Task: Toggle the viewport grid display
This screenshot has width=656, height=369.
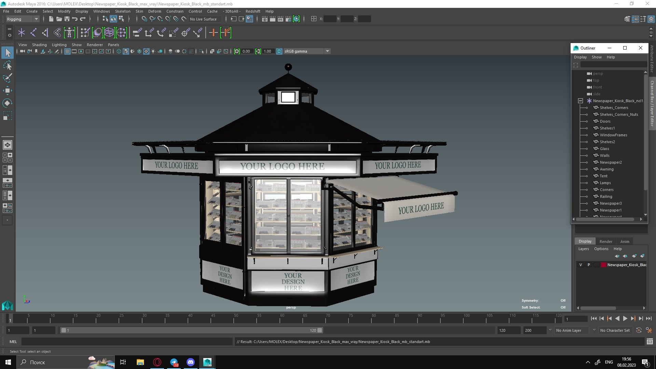Action: 67,51
